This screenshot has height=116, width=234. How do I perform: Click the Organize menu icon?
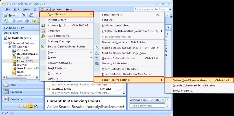43,31
